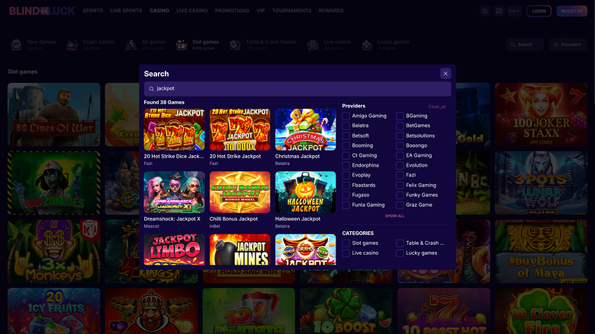
Task: Open Halloween Jackpot game thumbnail
Action: (x=305, y=192)
